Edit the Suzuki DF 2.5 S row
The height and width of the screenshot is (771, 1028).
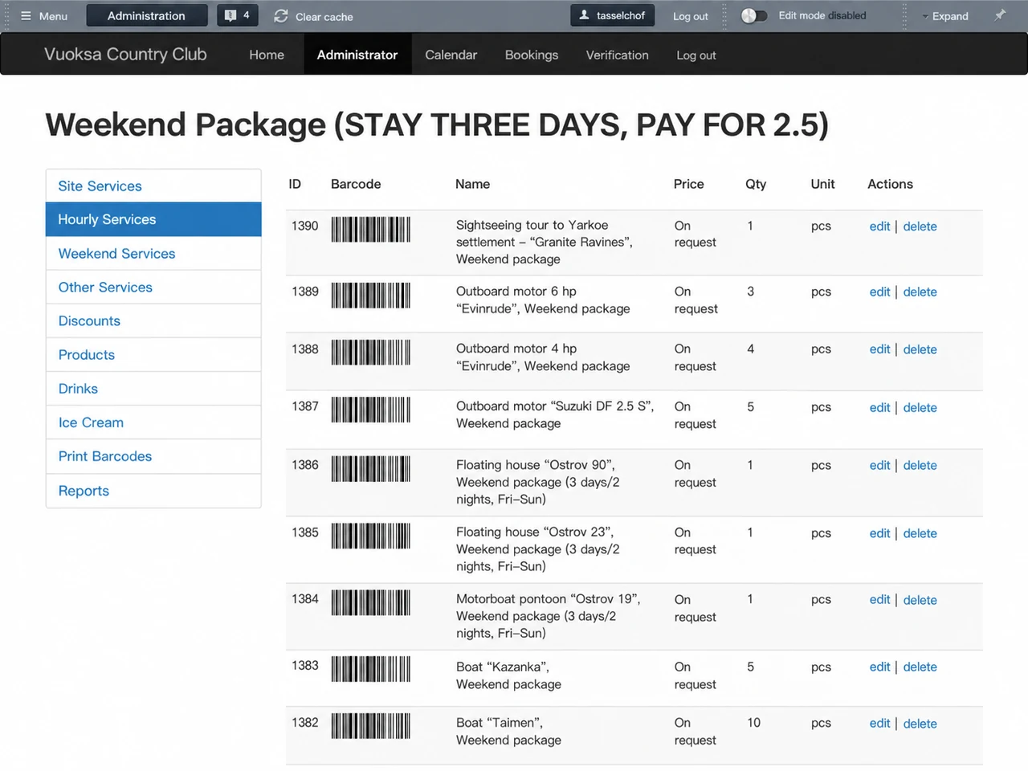click(x=879, y=408)
